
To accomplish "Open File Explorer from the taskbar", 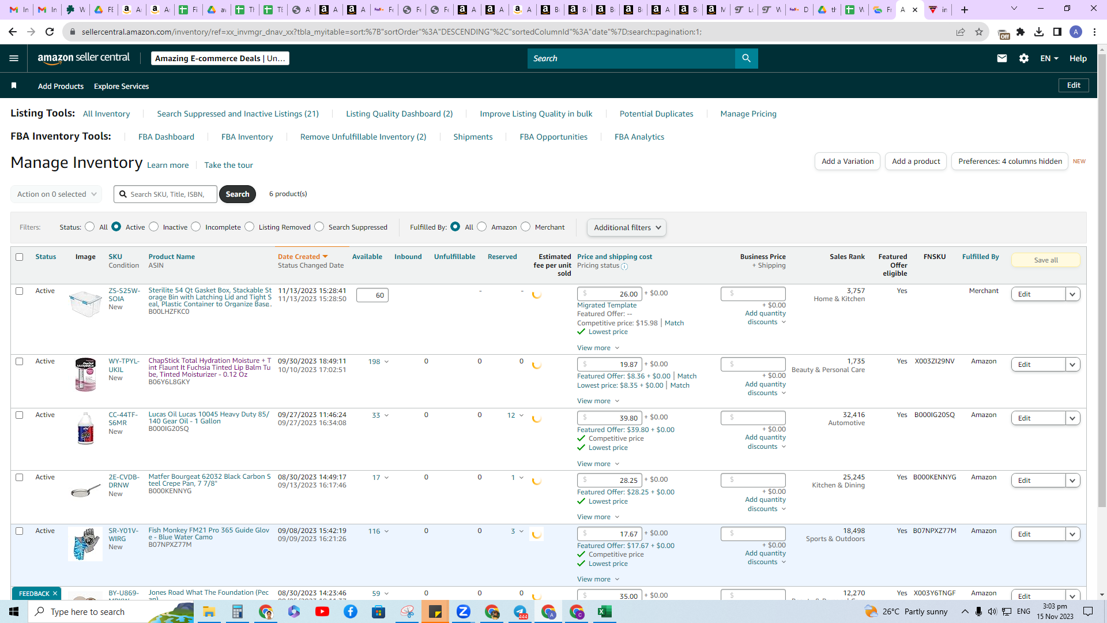I will (x=209, y=611).
